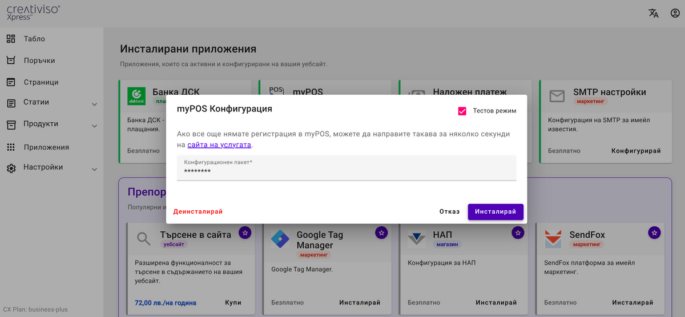Click star badge on Google Tag Manager card
The image size is (685, 317).
(381, 232)
